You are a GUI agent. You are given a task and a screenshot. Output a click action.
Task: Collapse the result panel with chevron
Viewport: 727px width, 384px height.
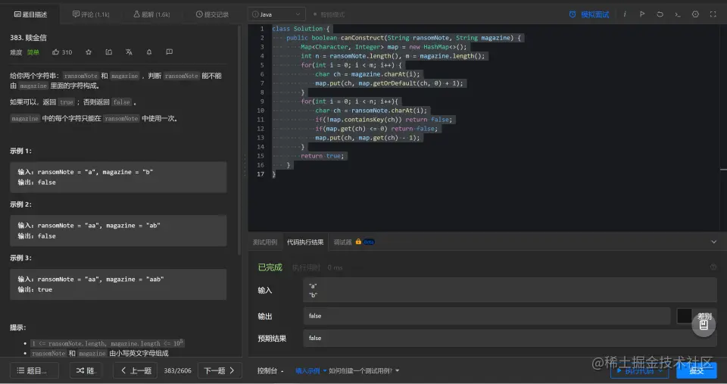[x=713, y=242]
